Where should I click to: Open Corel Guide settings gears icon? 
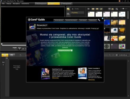click(x=99, y=20)
